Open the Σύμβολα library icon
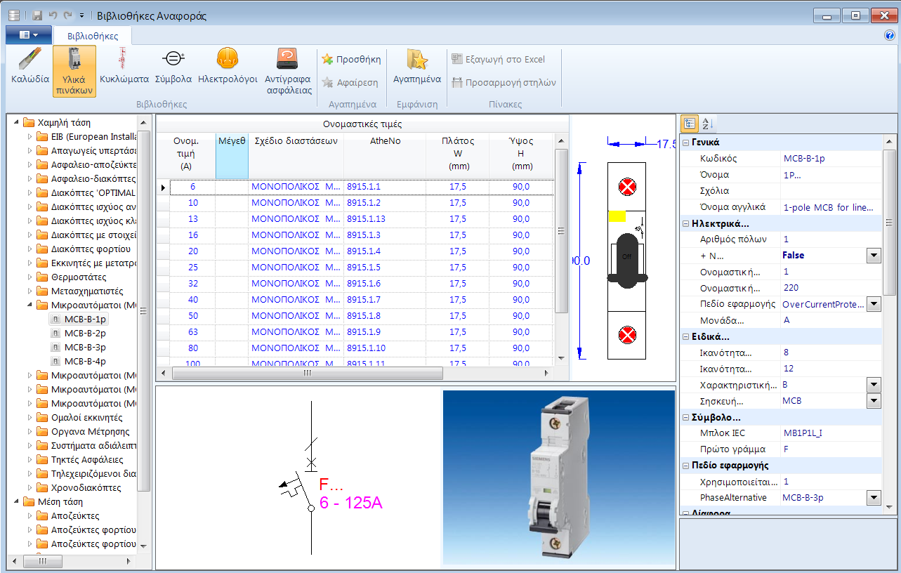This screenshot has height=573, width=901. (172, 67)
